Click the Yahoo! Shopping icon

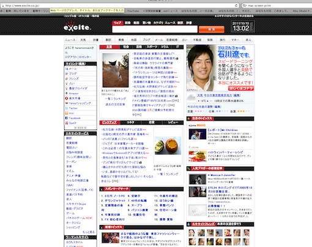[67, 103]
